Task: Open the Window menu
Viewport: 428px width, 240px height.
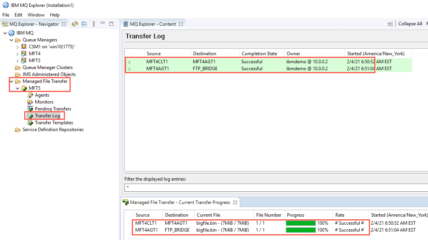Action: tap(36, 15)
